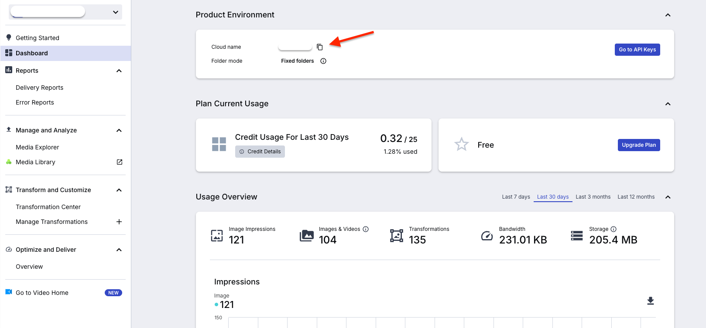This screenshot has width=706, height=328.
Task: Click the Transformations metric icon
Action: point(397,236)
